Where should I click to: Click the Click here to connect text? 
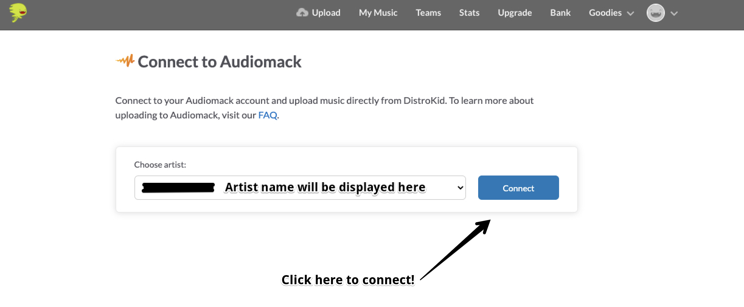pos(348,280)
